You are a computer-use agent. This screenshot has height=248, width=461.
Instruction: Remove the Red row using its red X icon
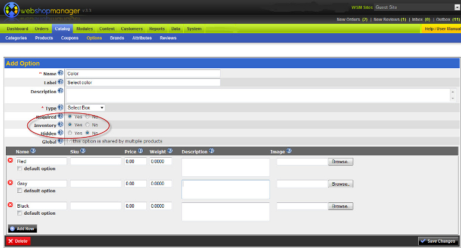coord(10,160)
